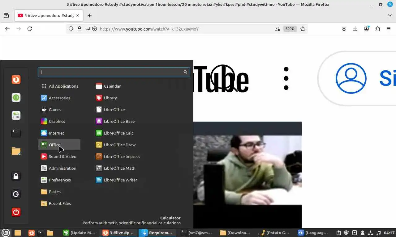396x237 pixels.
Task: Click the red Quit power icon
Action: 16,212
